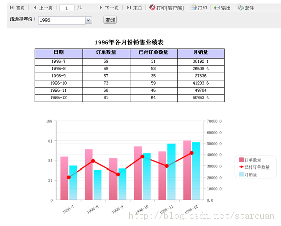The image size is (281, 226).
Task: Click the pink order bar for 1996-12
Action: (x=187, y=171)
